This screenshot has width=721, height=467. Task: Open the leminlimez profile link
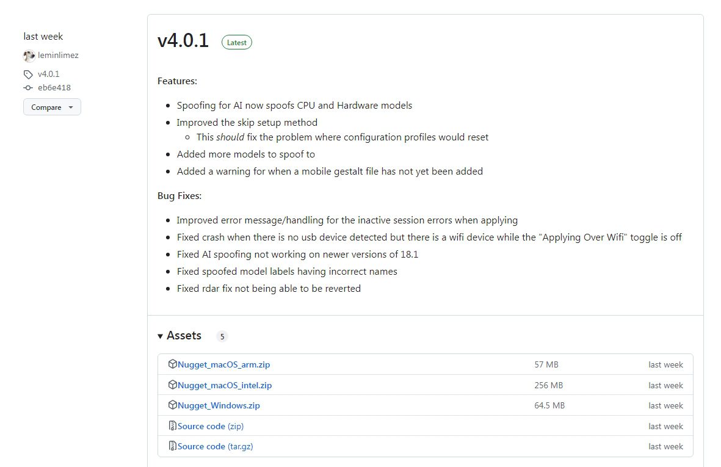tap(58, 56)
